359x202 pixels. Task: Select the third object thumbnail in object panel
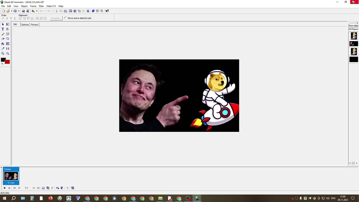354,51
